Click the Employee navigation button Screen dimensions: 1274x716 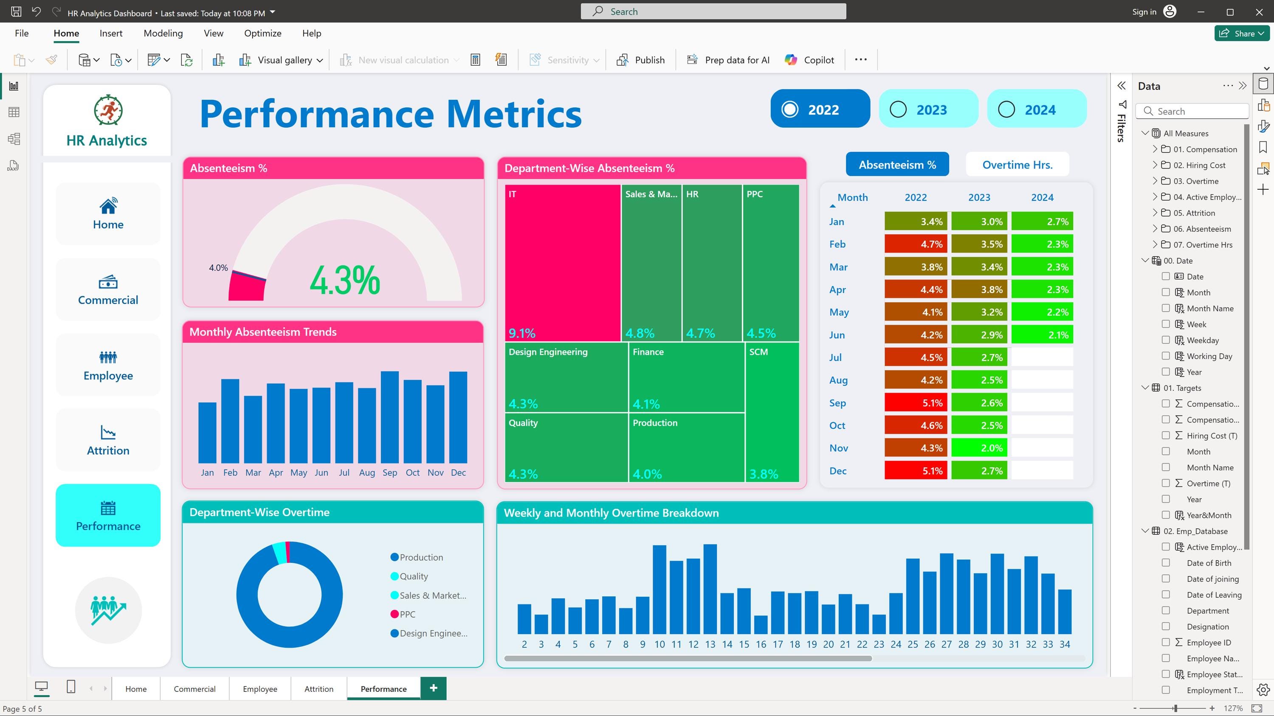[x=108, y=365]
